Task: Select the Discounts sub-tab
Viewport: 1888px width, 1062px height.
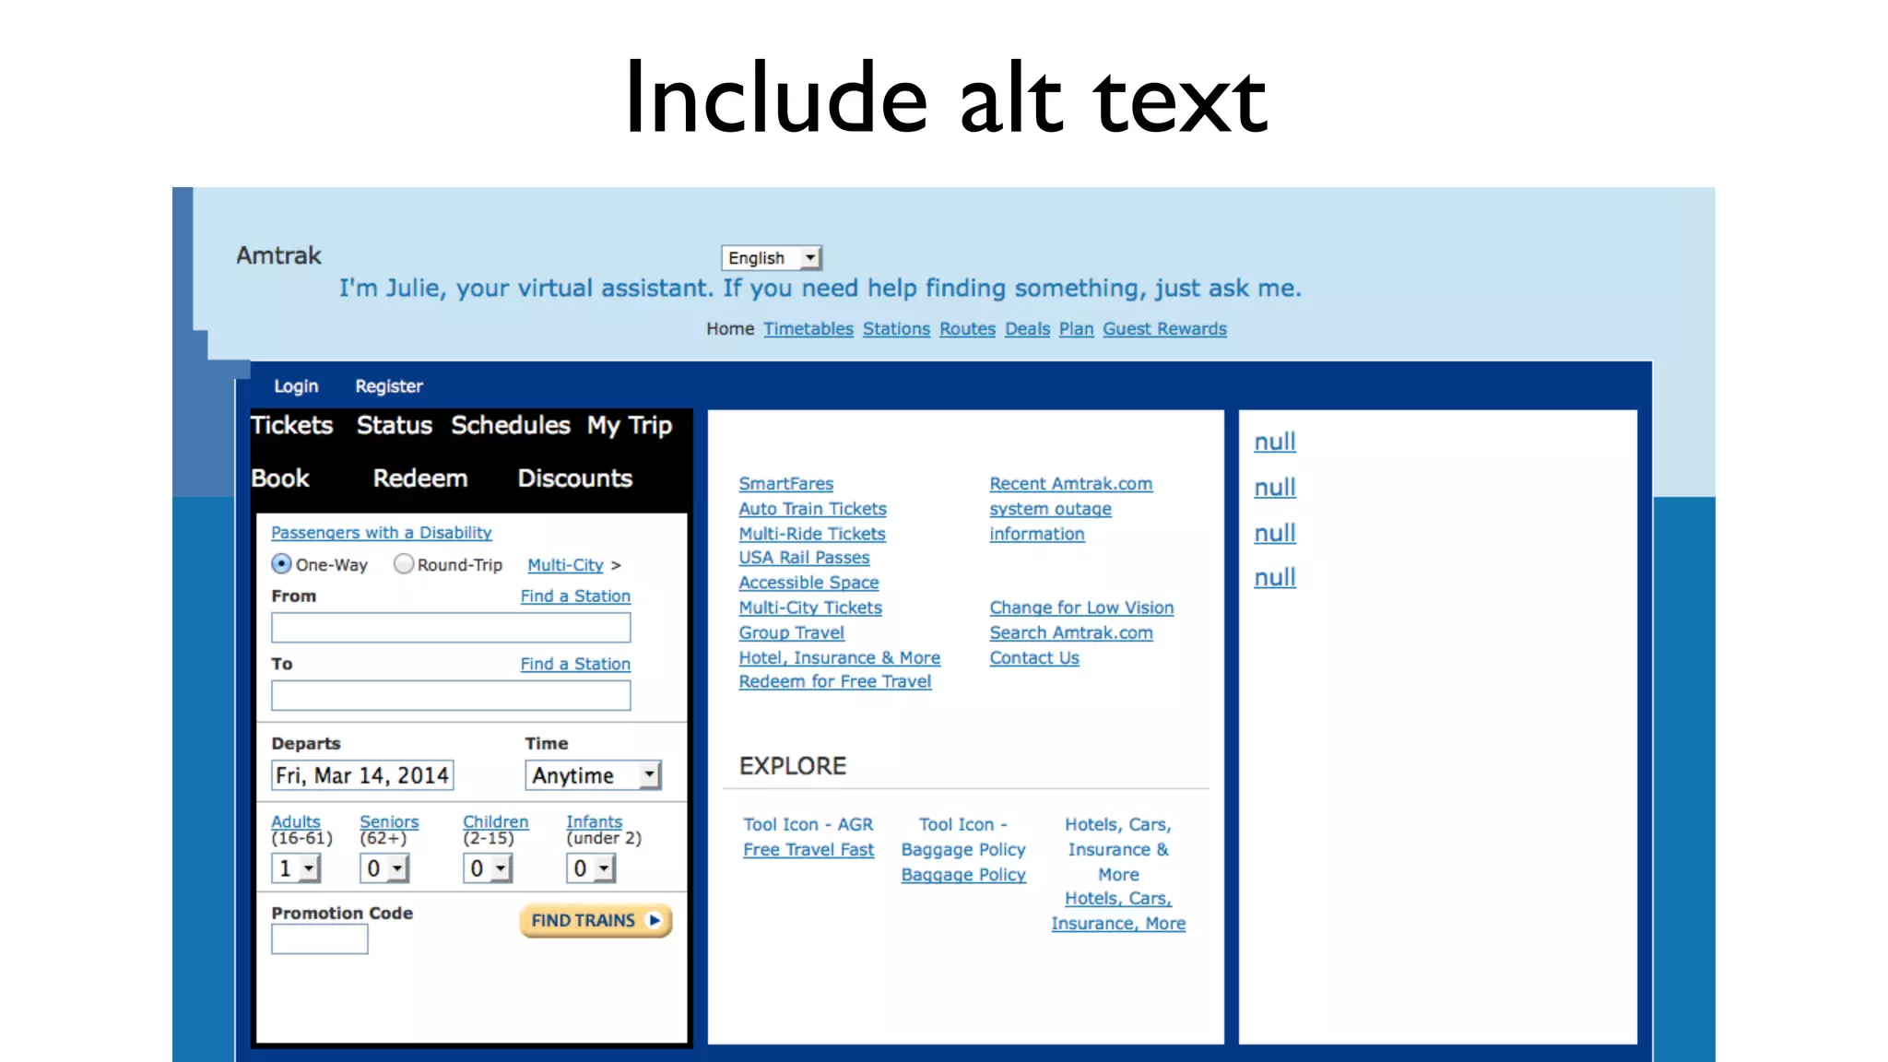Action: (575, 478)
